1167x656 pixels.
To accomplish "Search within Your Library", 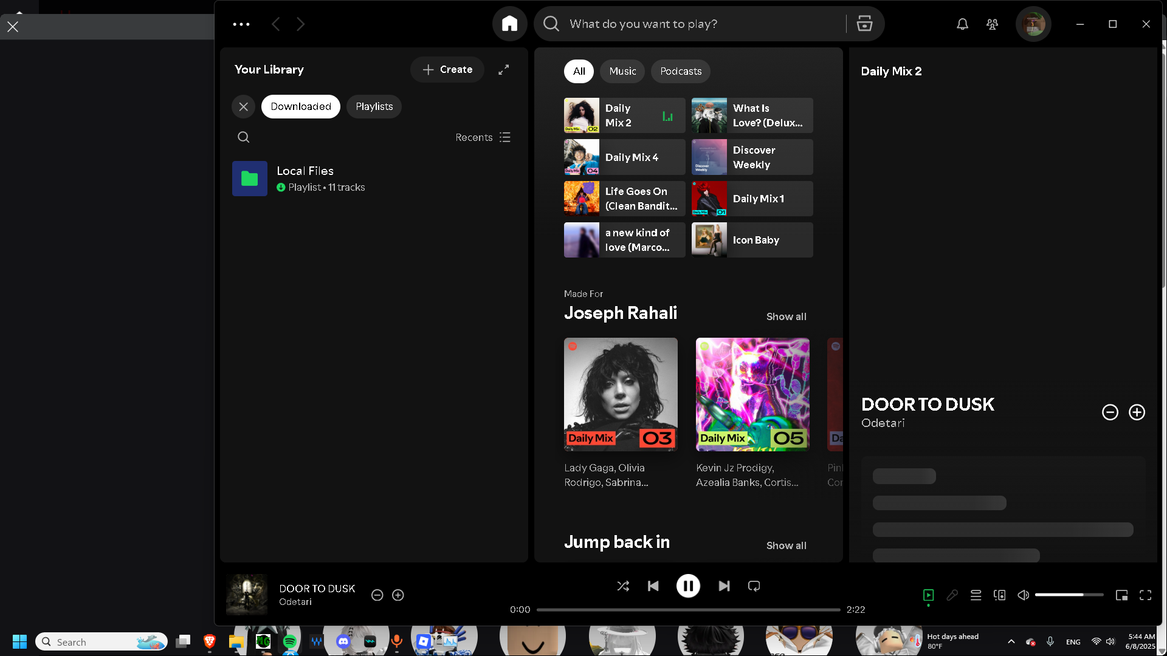I will tap(243, 137).
